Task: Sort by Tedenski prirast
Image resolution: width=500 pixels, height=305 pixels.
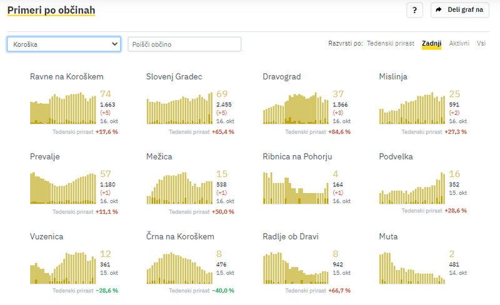Action: (390, 44)
